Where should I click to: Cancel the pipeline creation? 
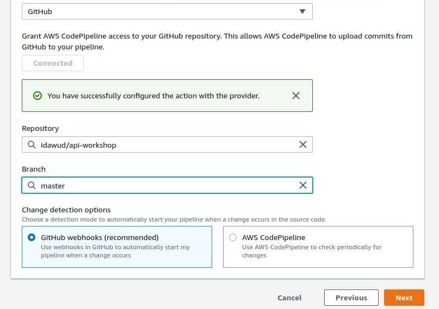click(x=289, y=298)
